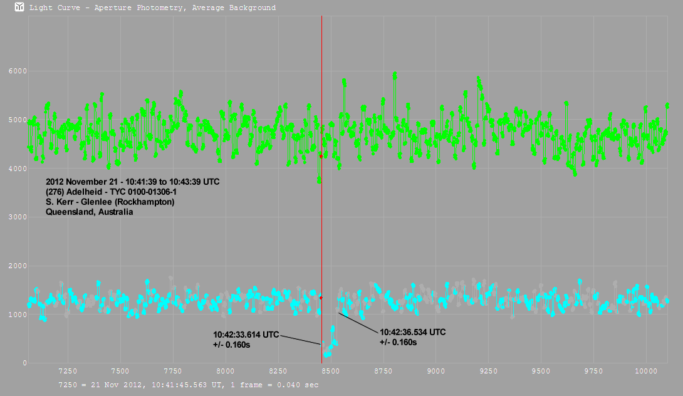Click the x-axis label 9000
This screenshot has width=683, height=396.
tap(435, 371)
